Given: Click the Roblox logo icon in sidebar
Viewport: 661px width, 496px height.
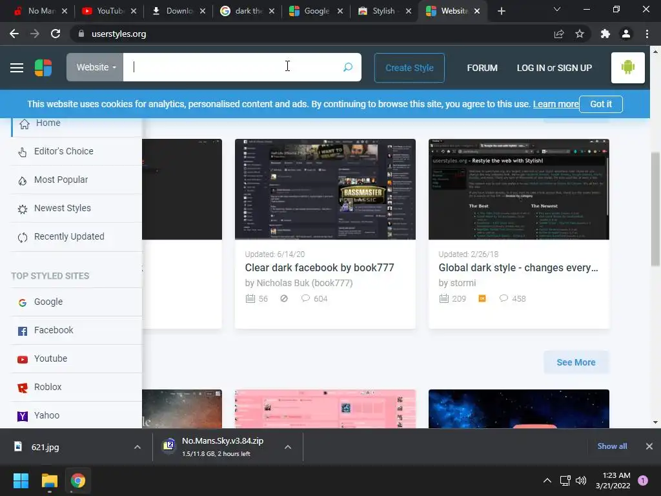Looking at the screenshot, I should 23,387.
